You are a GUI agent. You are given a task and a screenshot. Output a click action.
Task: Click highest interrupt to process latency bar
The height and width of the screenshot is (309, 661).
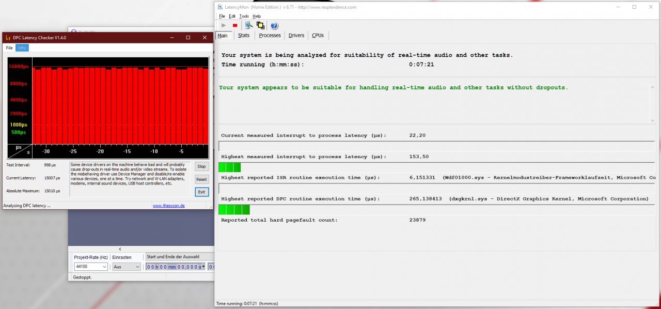click(x=436, y=167)
